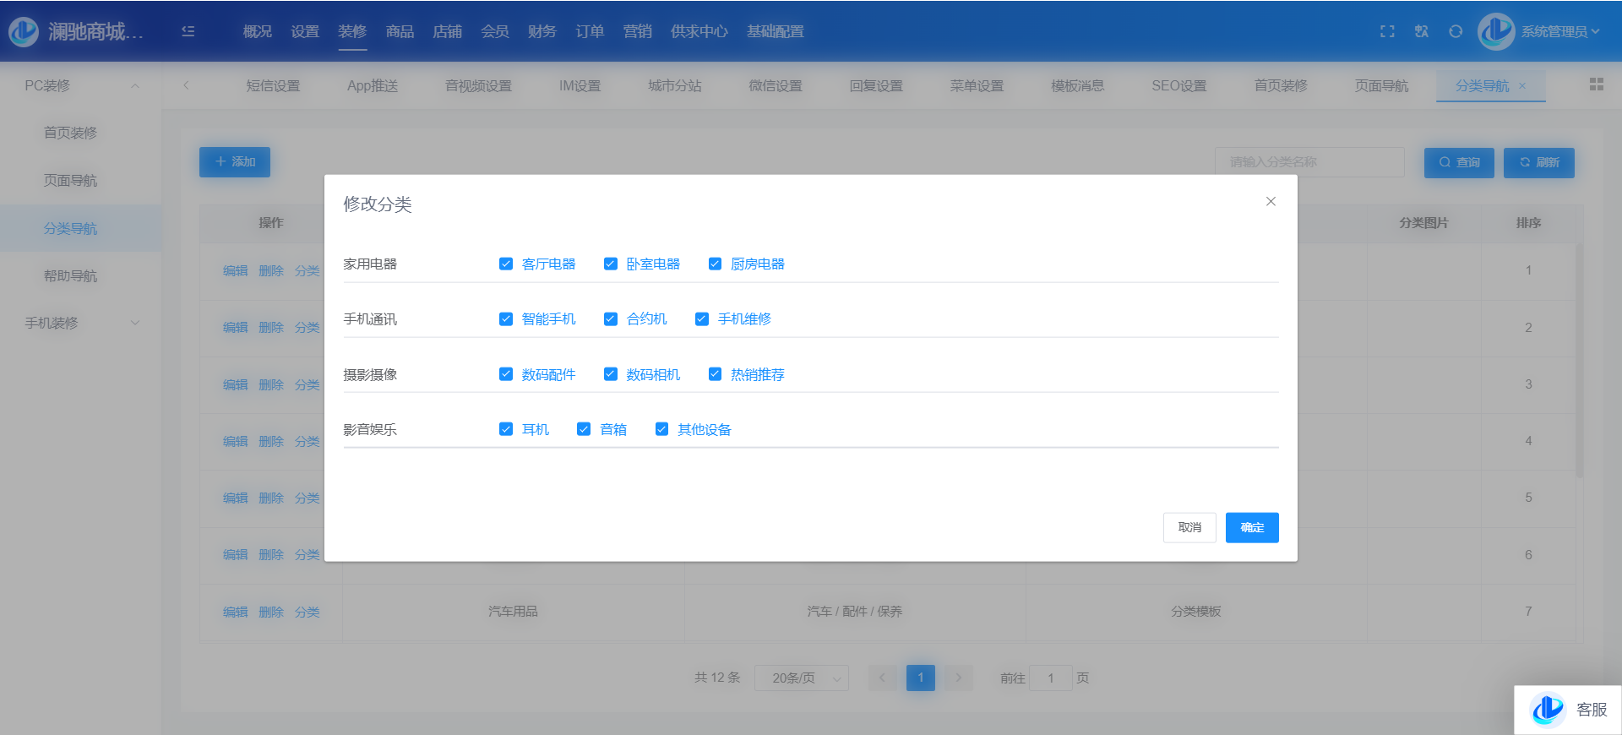This screenshot has width=1622, height=735.
Task: Collapse the sidebar menu icon
Action: click(188, 31)
